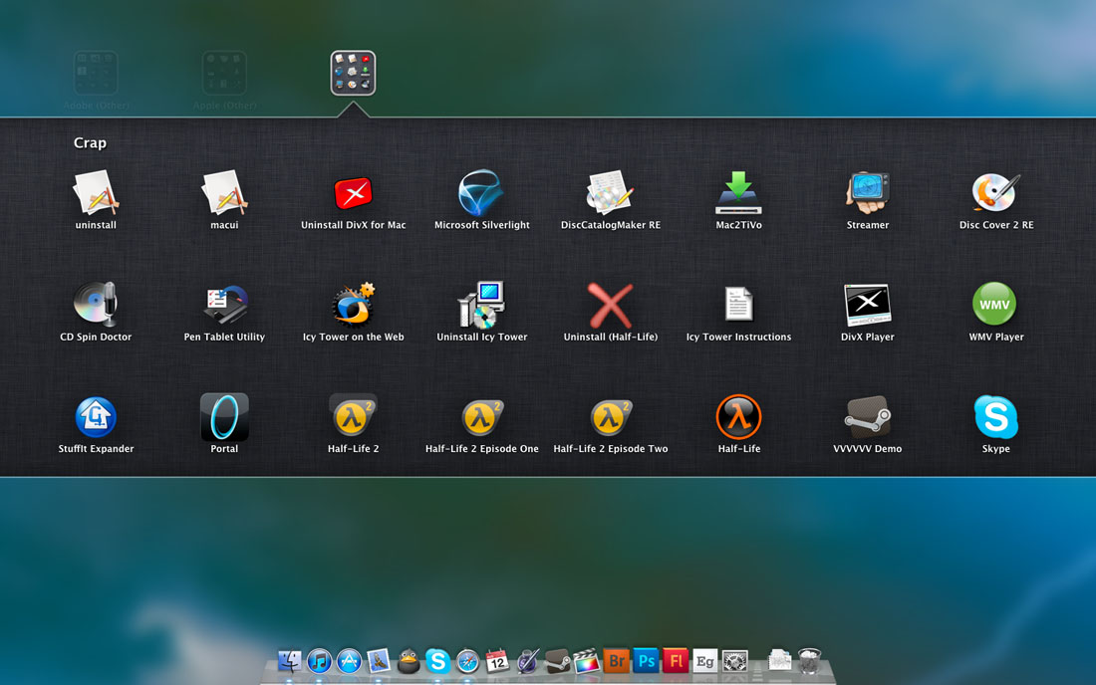Open the black bird app in Dock
This screenshot has width=1096, height=685.
click(409, 660)
